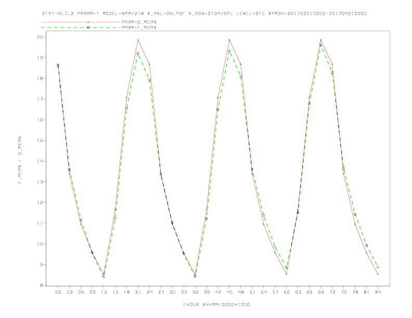
Task: Click the y-axis tick label 15
Action: click(40, 140)
